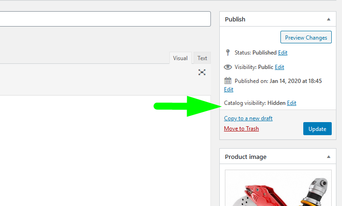This screenshot has width=342, height=206.
Task: Collapse the Product image panel
Action: (328, 157)
